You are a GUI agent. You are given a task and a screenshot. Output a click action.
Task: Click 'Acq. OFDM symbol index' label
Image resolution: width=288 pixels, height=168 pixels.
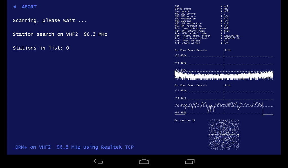tap(191, 33)
